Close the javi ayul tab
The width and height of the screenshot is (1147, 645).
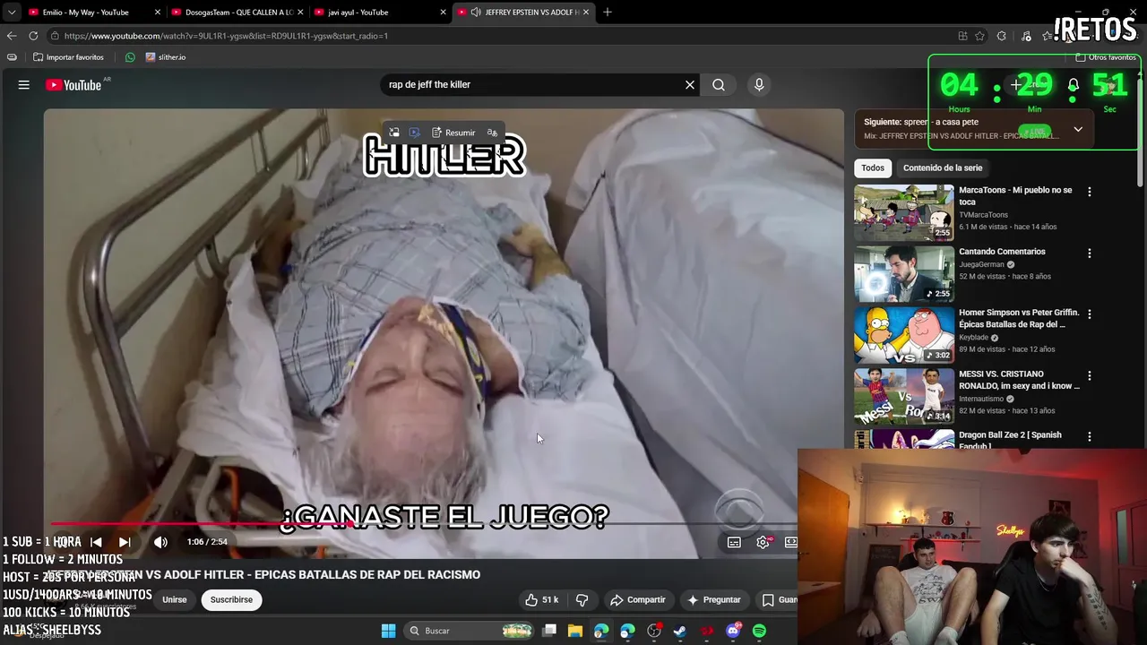click(x=443, y=13)
